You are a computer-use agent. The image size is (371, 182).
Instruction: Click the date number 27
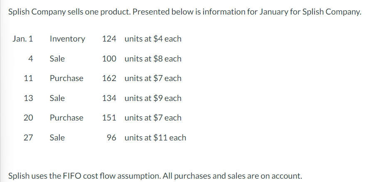click(29, 138)
